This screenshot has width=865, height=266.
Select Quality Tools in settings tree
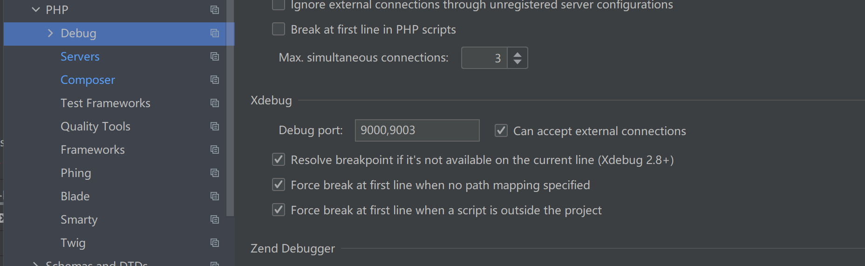[x=95, y=126]
